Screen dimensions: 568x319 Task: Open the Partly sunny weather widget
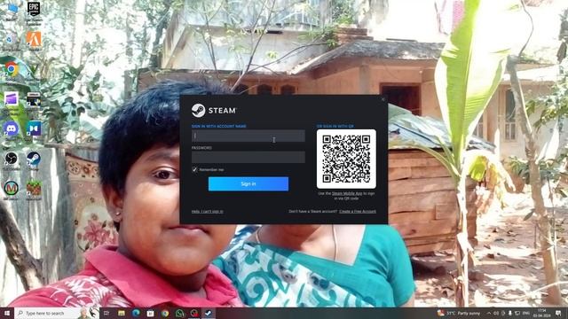click(459, 313)
